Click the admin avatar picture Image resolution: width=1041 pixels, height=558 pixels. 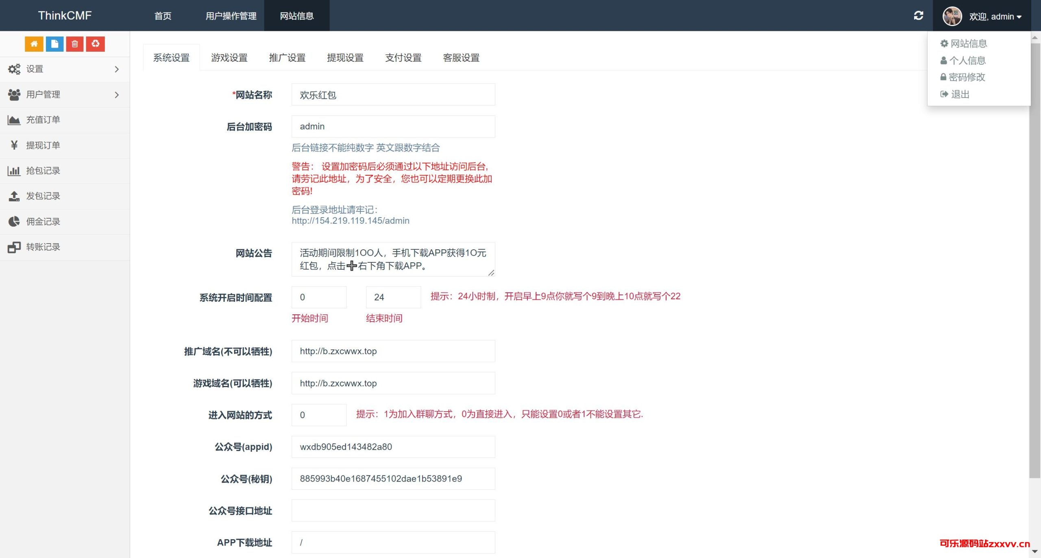(952, 16)
